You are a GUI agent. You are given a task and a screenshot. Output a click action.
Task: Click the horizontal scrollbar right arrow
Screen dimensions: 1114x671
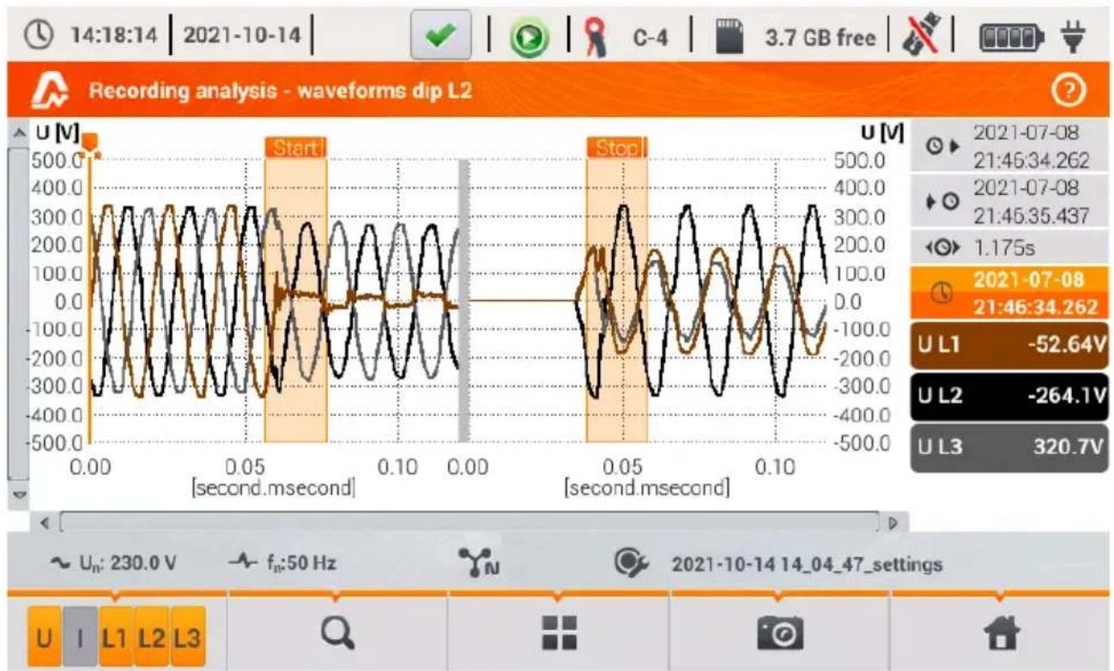[891, 522]
